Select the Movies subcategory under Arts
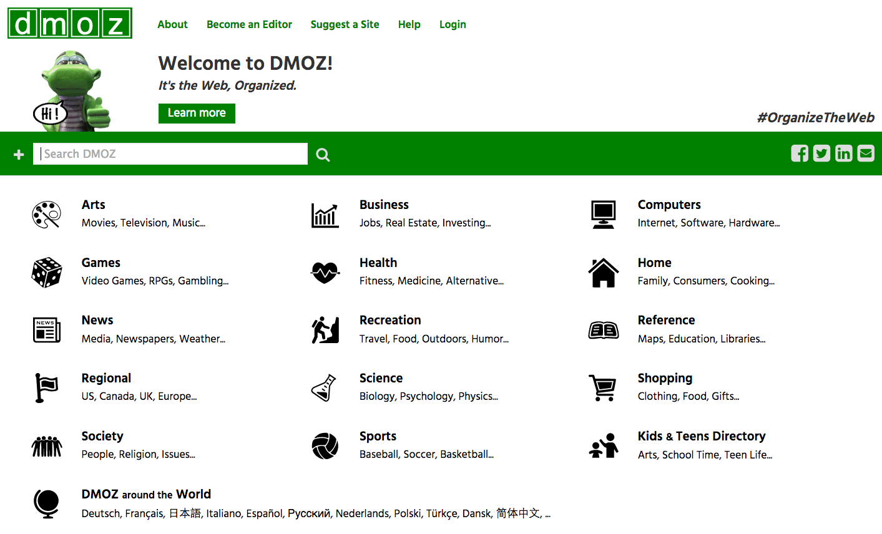 [x=99, y=223]
